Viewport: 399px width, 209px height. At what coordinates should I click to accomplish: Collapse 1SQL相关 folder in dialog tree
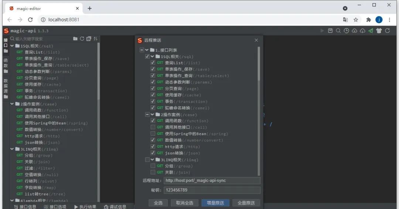[152, 56]
